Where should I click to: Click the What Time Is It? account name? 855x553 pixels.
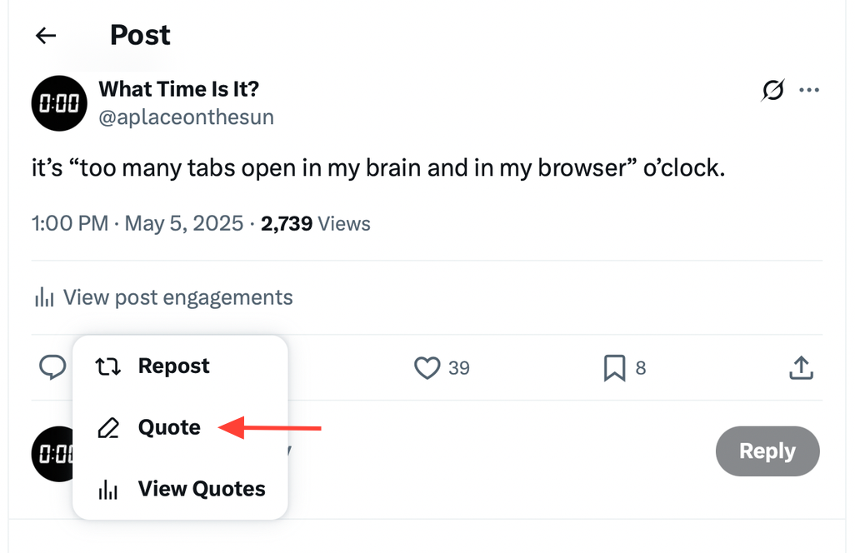177,89
